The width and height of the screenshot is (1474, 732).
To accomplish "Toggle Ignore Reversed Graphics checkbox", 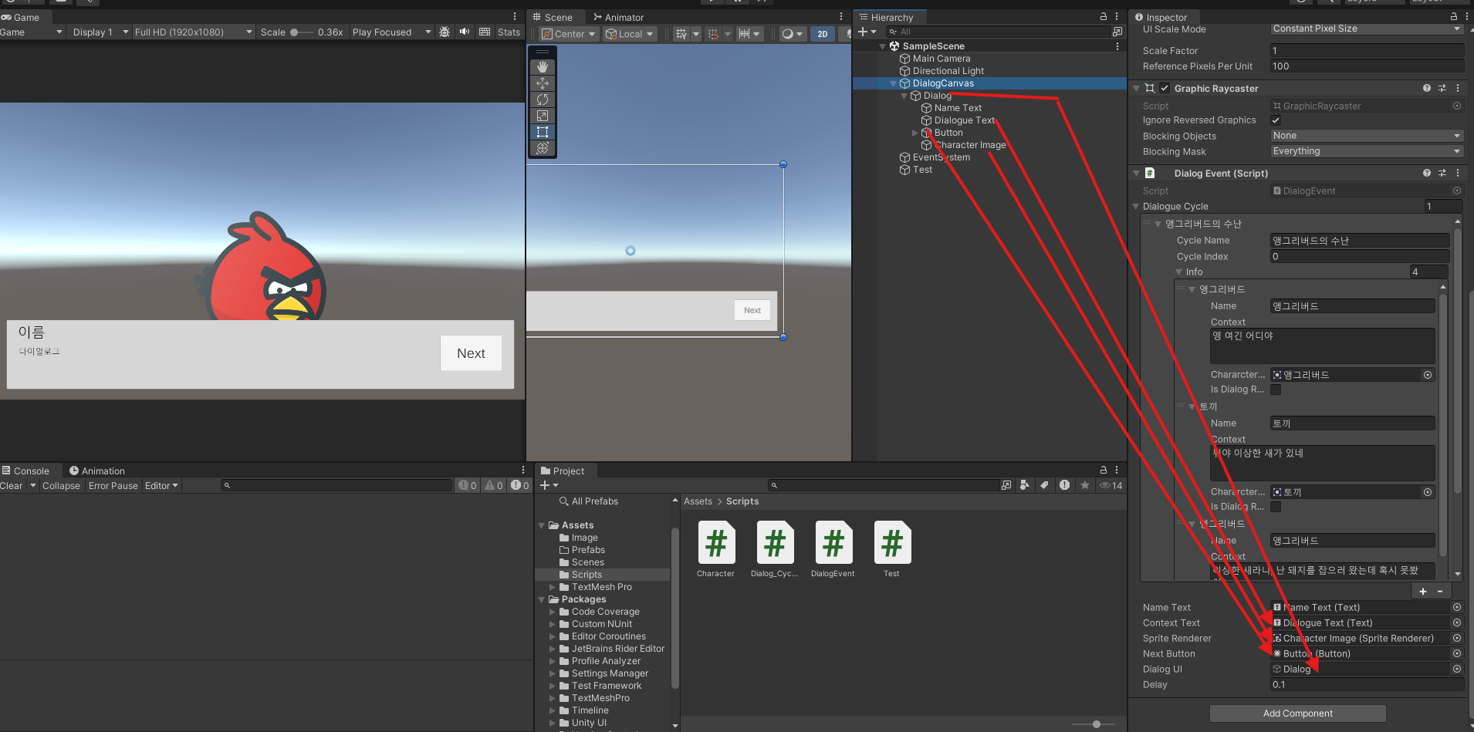I will coord(1276,120).
